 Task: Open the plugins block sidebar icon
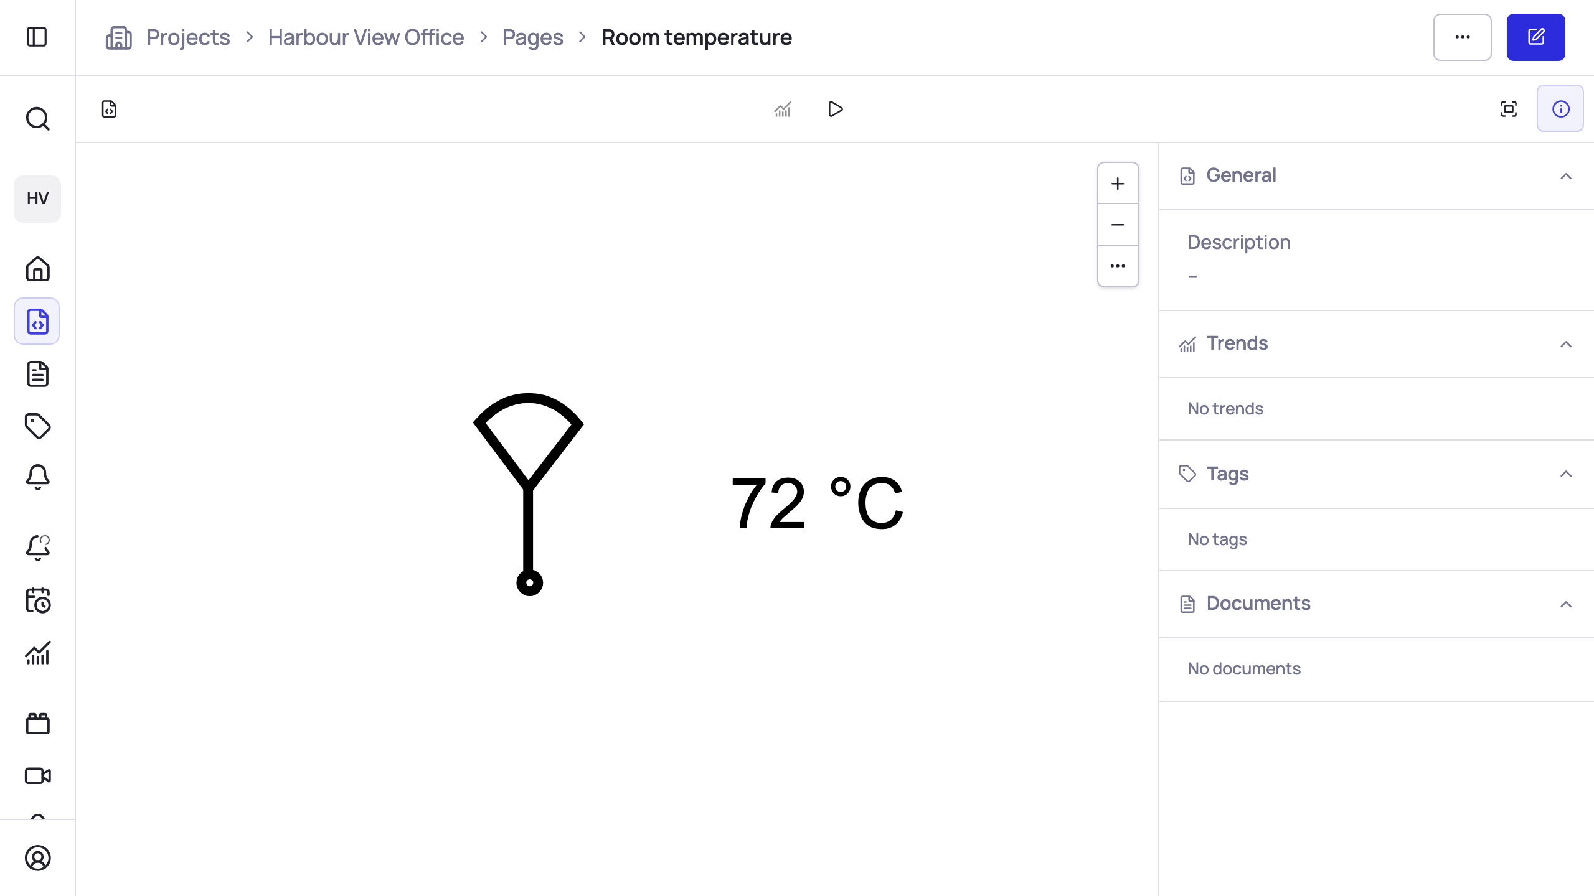[37, 723]
